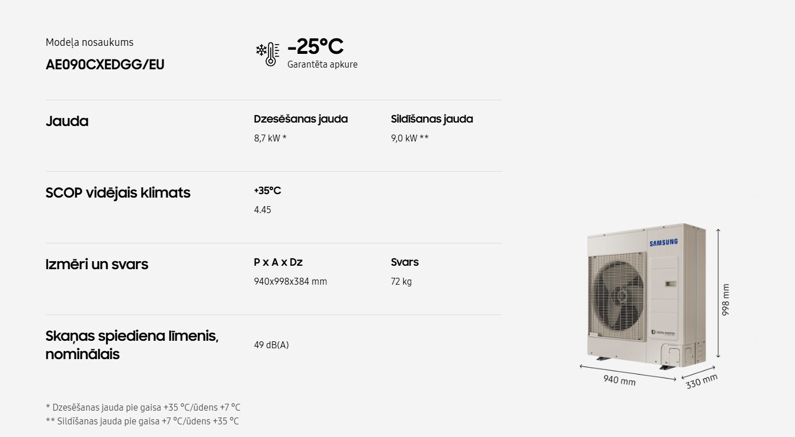Image resolution: width=795 pixels, height=437 pixels.
Task: Click the snowflake thermometer icon
Action: [268, 54]
